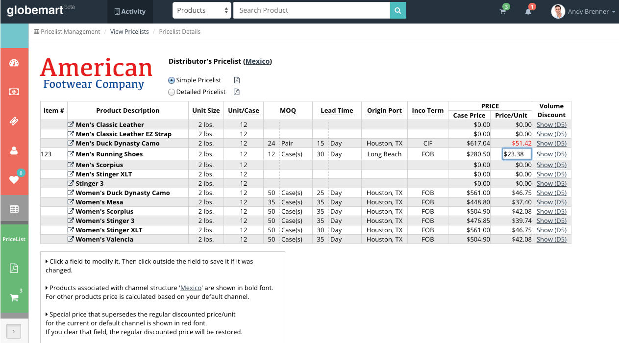The image size is (619, 343).
Task: Show volume discount for Men's Running Shoes
Action: click(551, 154)
